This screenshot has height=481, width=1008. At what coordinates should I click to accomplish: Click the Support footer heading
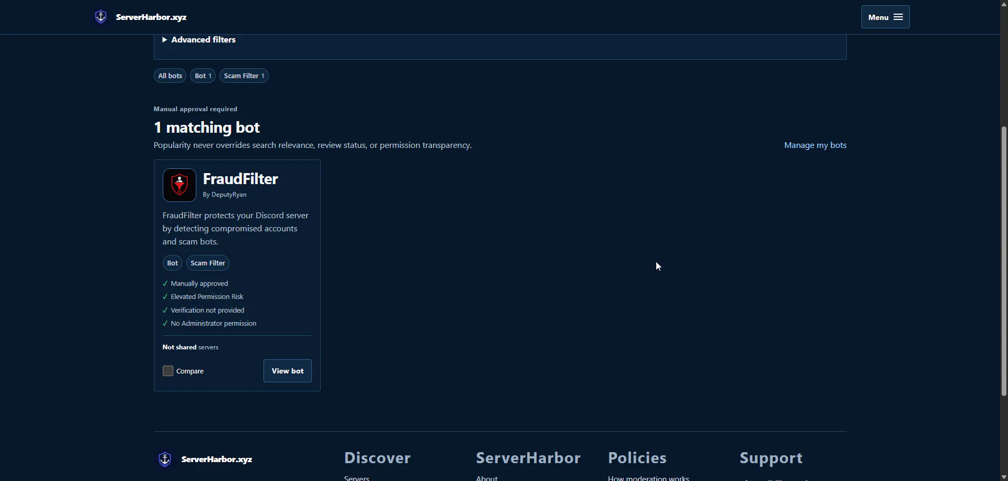[771, 458]
